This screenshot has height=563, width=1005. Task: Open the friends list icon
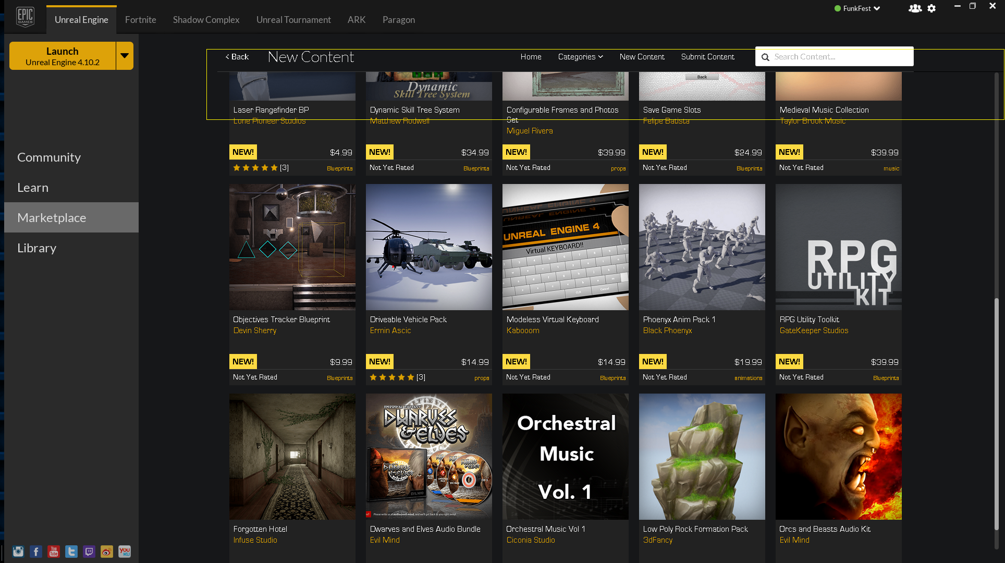(x=915, y=8)
